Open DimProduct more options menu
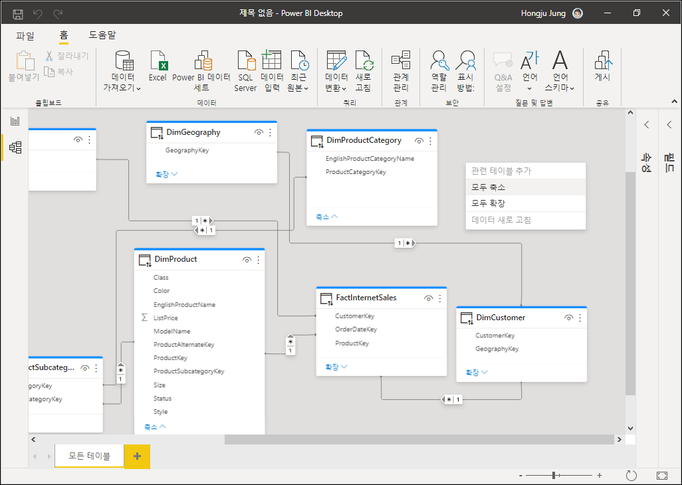 tap(259, 260)
